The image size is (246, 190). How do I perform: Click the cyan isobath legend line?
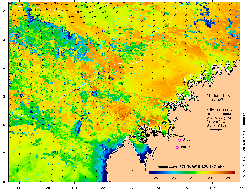[121, 174]
